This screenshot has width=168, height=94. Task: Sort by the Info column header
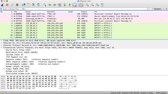(131, 12)
